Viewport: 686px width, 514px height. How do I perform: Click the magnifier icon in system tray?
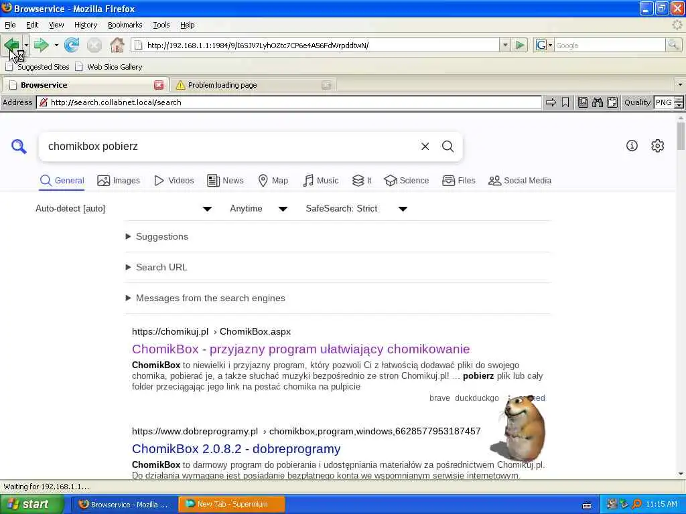[x=636, y=504]
